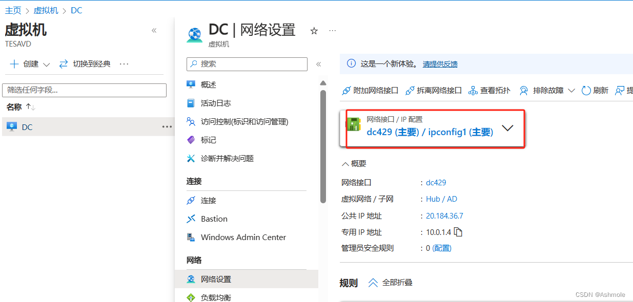Click the plus icon for 创建
Image resolution: width=633 pixels, height=302 pixels.
click(14, 64)
